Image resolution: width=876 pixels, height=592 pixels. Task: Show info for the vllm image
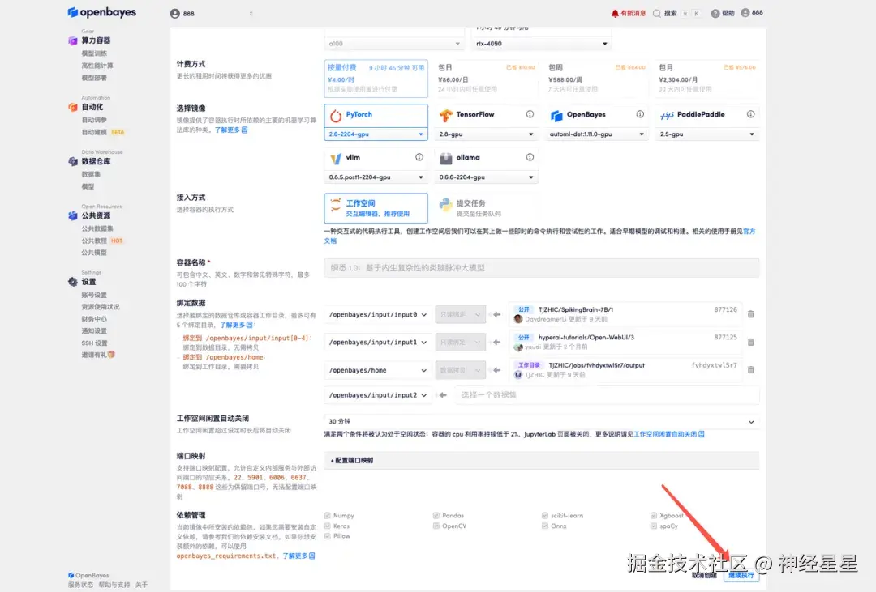coord(419,157)
